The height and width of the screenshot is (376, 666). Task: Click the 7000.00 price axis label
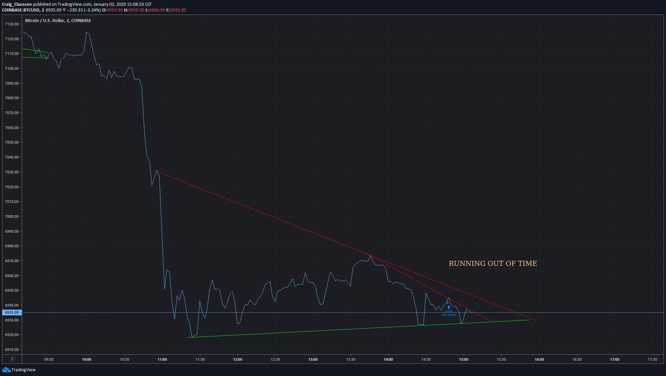click(x=12, y=216)
